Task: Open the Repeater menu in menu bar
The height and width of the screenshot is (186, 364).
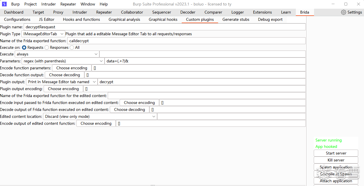Action: pos(68,4)
